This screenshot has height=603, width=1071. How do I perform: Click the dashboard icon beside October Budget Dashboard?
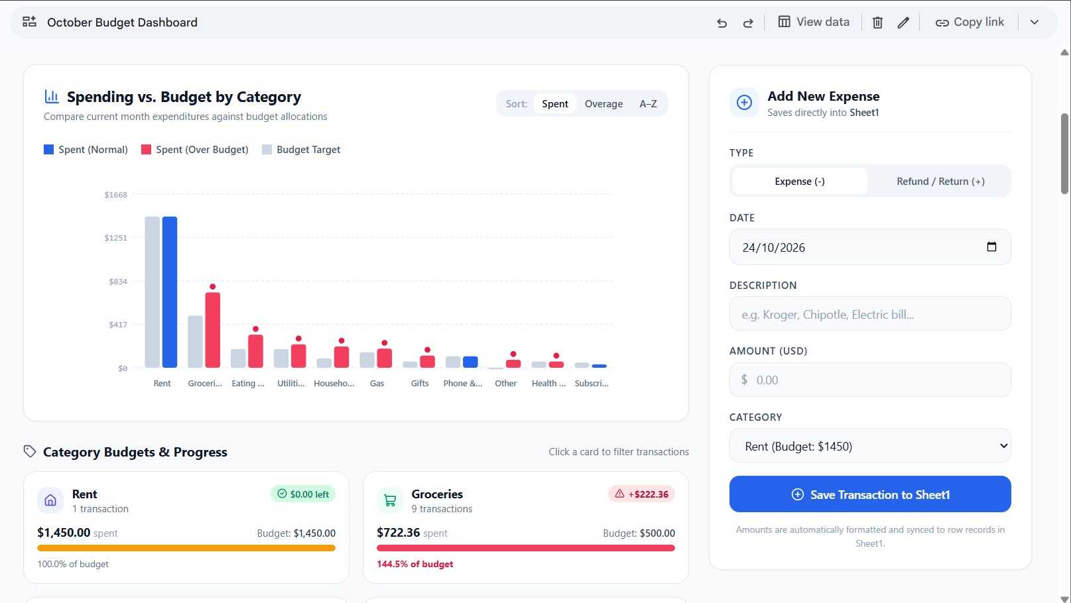29,22
